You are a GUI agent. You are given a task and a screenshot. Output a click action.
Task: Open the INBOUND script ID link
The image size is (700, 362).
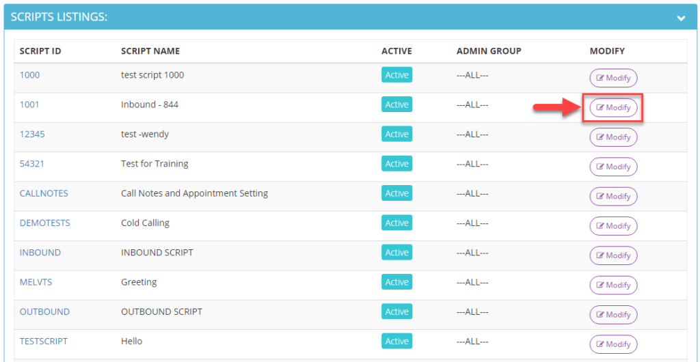40,252
